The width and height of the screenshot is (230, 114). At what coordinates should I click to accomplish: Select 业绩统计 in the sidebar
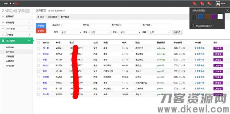(10, 61)
